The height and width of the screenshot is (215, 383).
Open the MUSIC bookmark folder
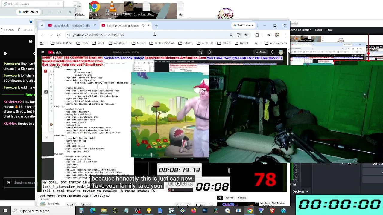tap(139, 43)
